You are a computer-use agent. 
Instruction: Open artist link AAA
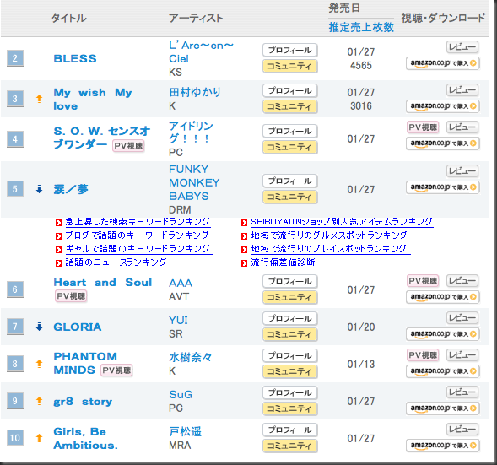point(181,283)
